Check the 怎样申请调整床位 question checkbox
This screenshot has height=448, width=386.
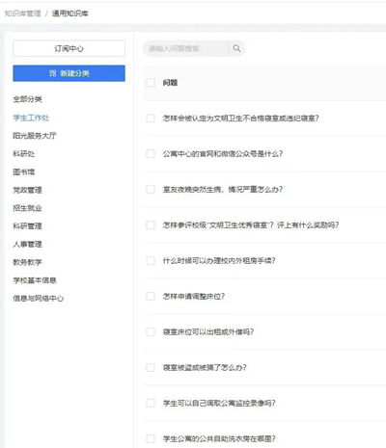point(151,296)
